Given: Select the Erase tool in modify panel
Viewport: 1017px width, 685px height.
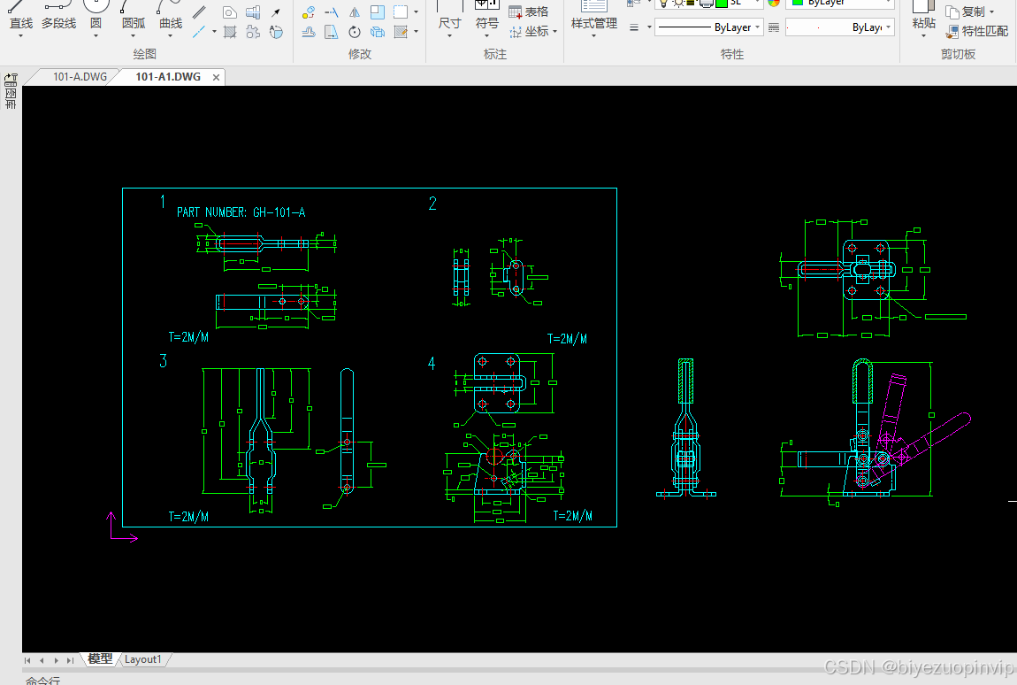Looking at the screenshot, I should 309,12.
